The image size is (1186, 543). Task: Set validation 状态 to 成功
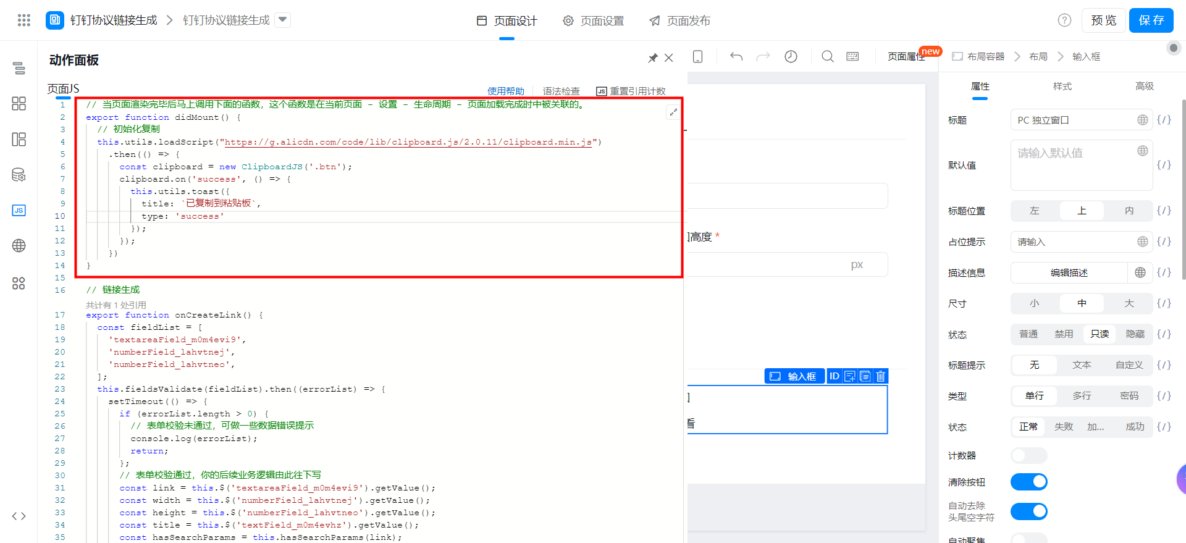click(x=1135, y=427)
